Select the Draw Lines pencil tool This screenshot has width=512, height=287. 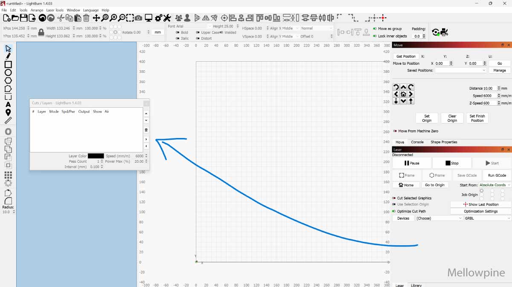(x=8, y=56)
